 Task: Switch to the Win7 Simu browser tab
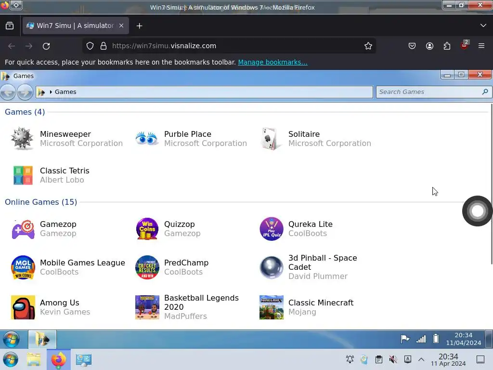[x=76, y=26]
